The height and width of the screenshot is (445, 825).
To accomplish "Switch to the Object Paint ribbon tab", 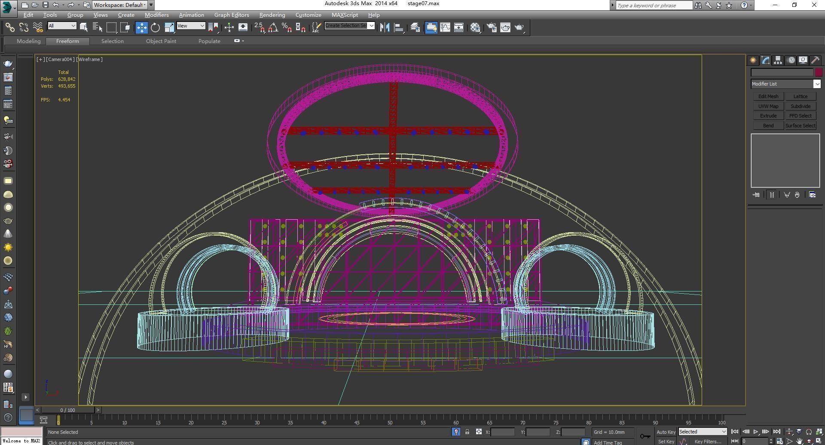I will (161, 41).
